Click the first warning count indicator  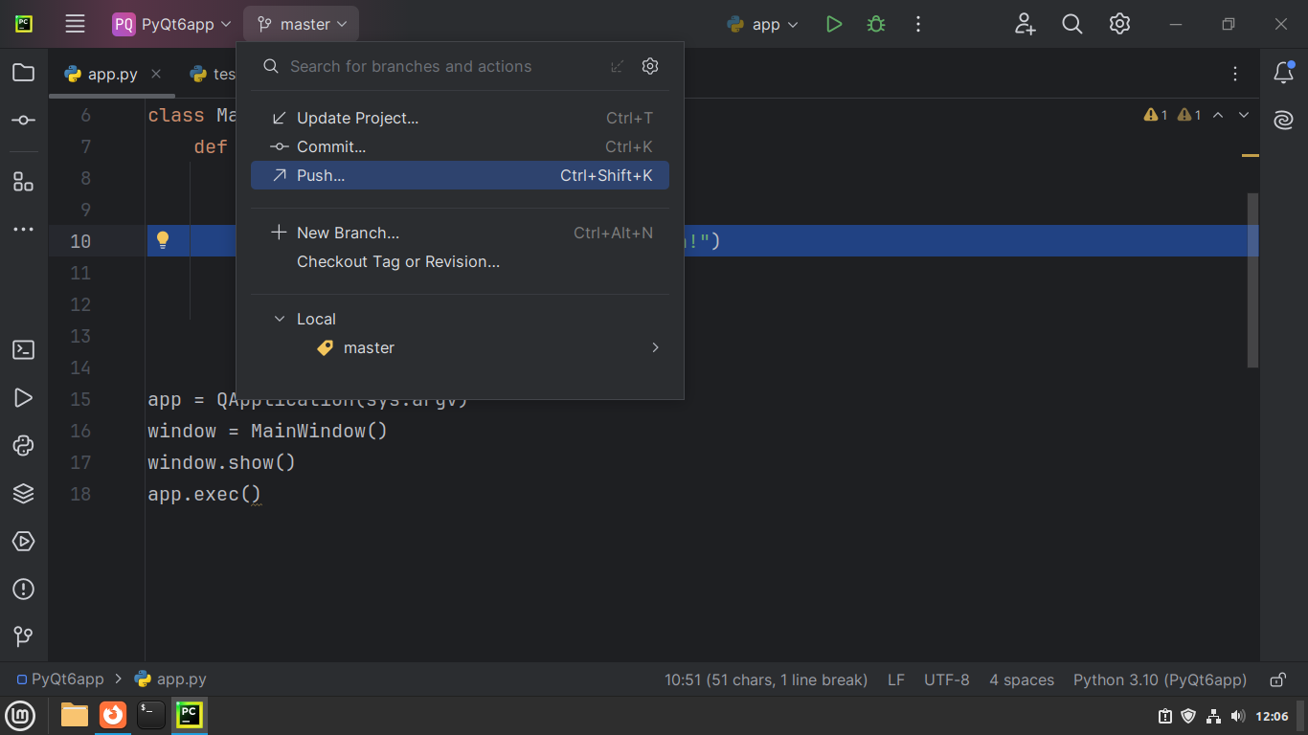point(1156,115)
